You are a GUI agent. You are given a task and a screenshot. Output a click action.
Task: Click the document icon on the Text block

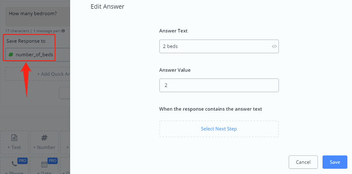[x=14, y=138]
